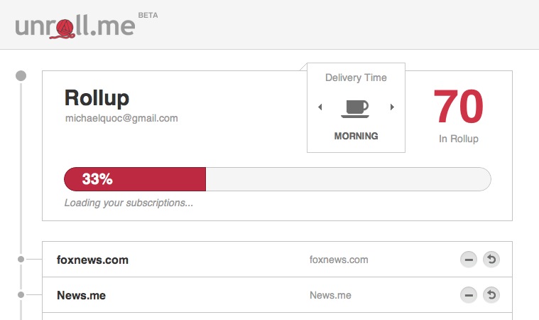Image resolution: width=539 pixels, height=320 pixels.
Task: Click the gray foxnews.com sender domain
Action: (339, 260)
